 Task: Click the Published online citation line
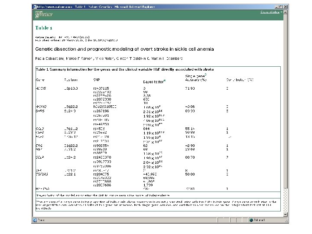point(76,40)
